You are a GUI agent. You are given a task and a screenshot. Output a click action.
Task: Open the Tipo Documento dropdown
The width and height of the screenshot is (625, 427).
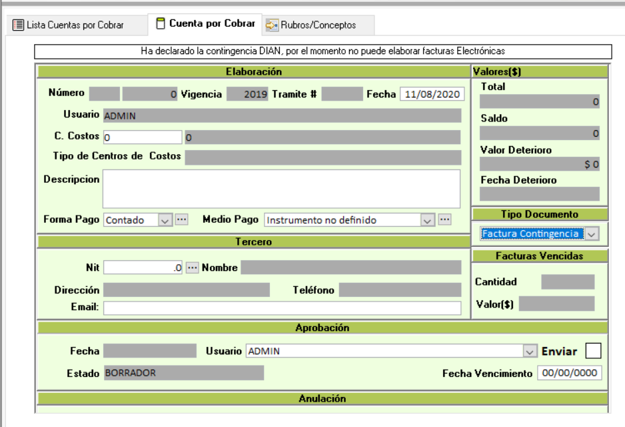click(592, 234)
